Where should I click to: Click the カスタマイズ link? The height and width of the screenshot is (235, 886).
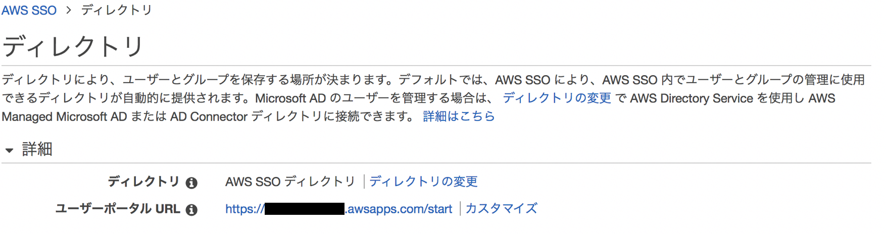[501, 209]
